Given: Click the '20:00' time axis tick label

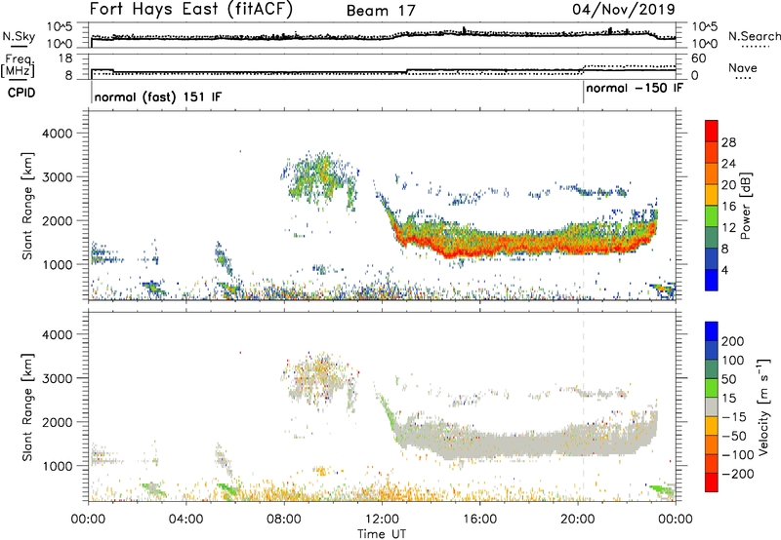Looking at the screenshot, I should tap(578, 520).
